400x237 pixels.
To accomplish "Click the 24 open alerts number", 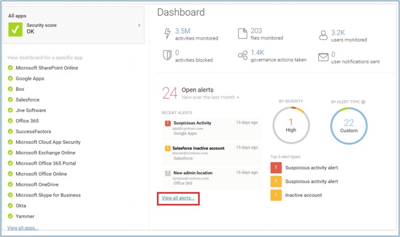I will point(170,93).
